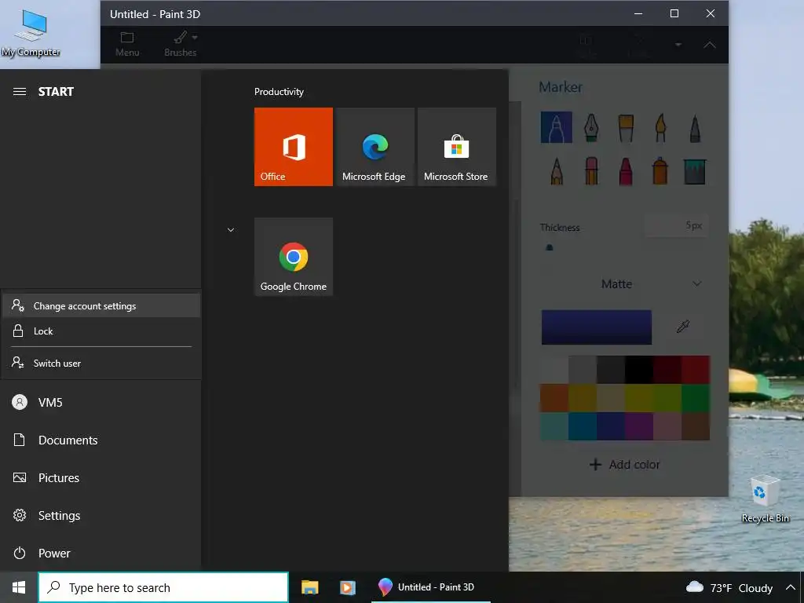804x603 pixels.
Task: Pick a color with the eyedropper
Action: [x=682, y=327]
